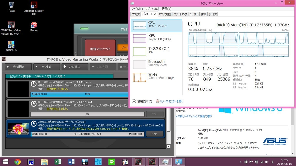Select the Bluetooth performance item
296x166 pixels.
[156, 64]
